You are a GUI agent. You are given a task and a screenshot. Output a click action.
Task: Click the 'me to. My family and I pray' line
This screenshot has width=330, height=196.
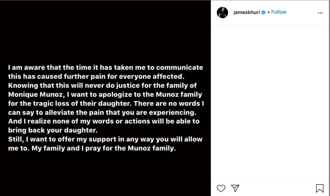click(x=92, y=148)
